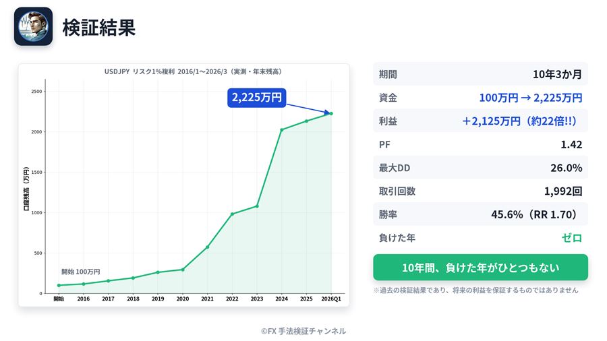Image resolution: width=607 pixels, height=341 pixels.
Task: Click the 26.0% drawdown value
Action: pos(567,168)
